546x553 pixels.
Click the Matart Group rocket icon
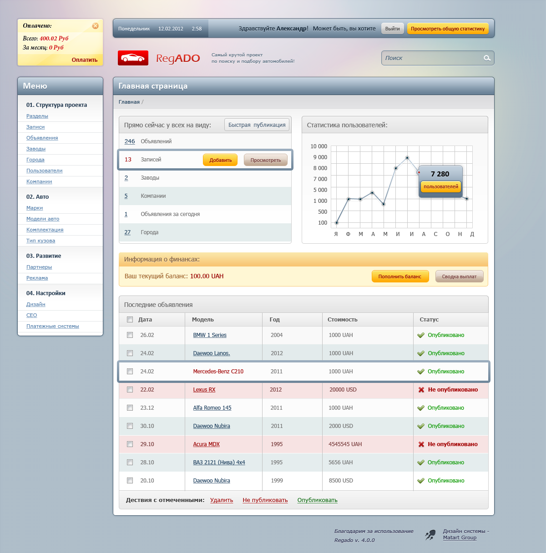tap(430, 535)
